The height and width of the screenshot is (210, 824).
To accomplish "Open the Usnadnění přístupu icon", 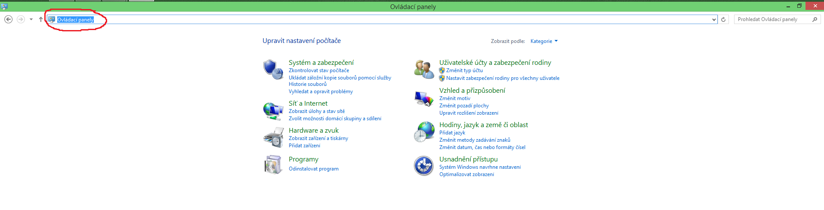I will pyautogui.click(x=424, y=166).
